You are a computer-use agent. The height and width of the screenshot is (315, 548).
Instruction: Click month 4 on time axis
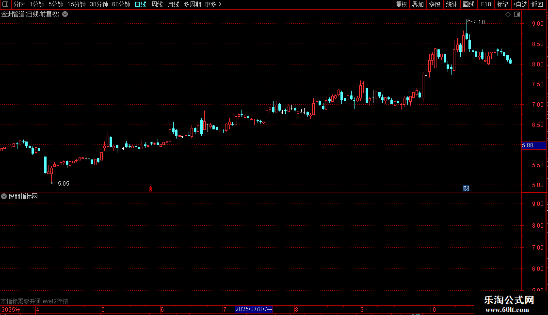(37, 309)
